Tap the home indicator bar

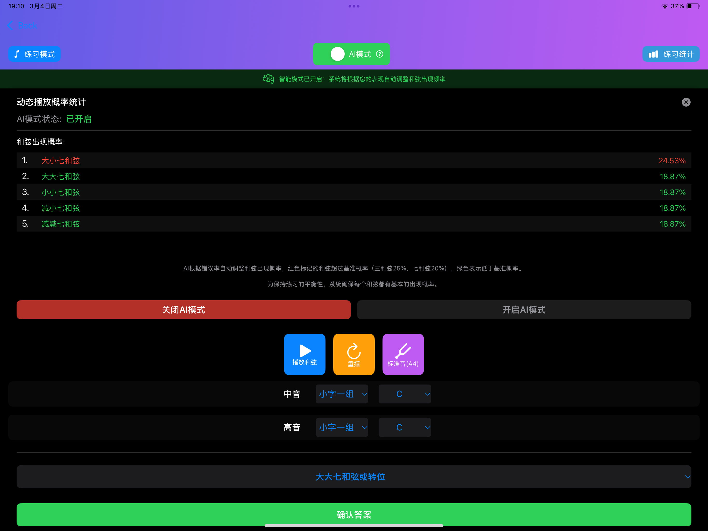(x=354, y=526)
